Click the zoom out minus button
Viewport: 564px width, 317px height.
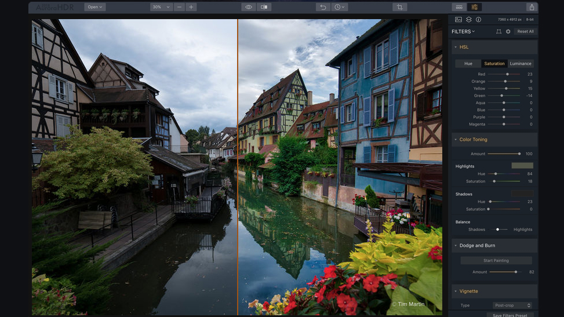(179, 7)
